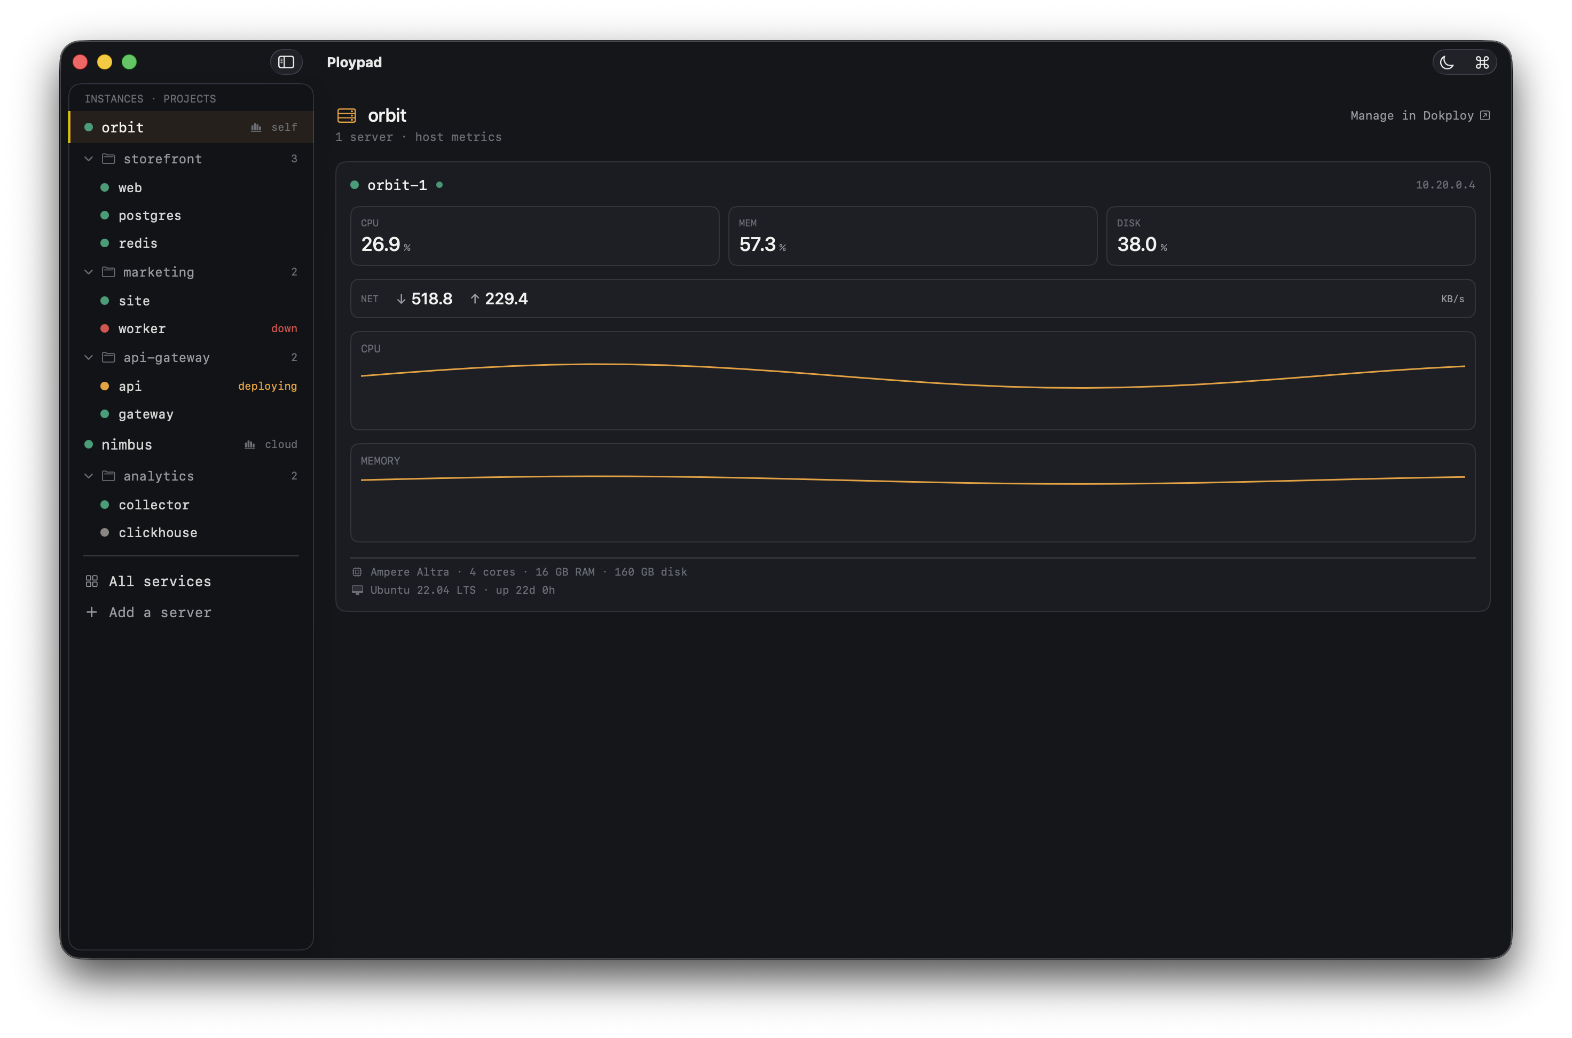Click the monitor icon by Ubuntu 22.04
The image size is (1572, 1038).
click(357, 590)
